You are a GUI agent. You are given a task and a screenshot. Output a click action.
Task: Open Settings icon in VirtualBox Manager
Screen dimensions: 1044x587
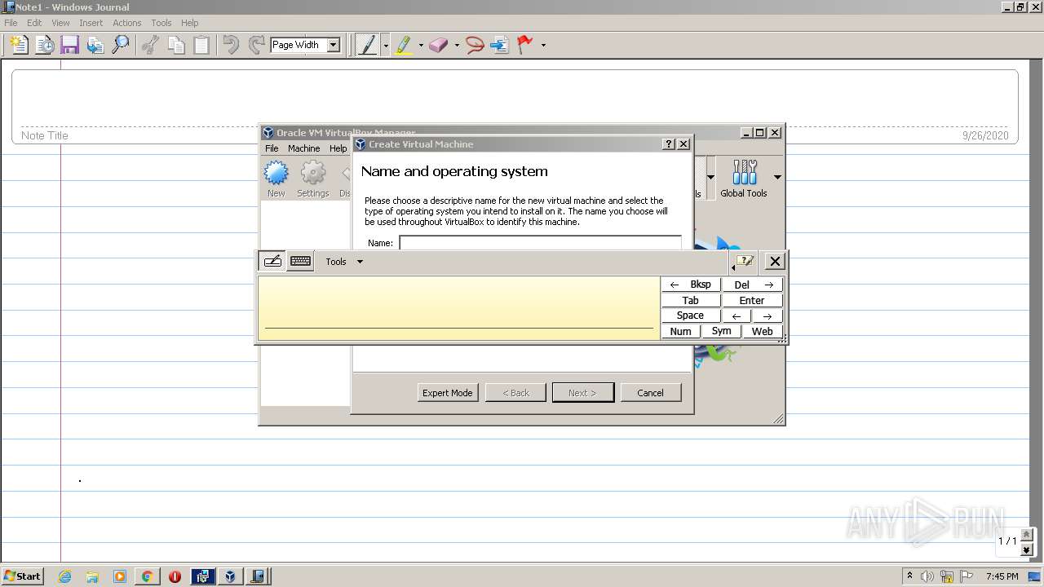313,179
